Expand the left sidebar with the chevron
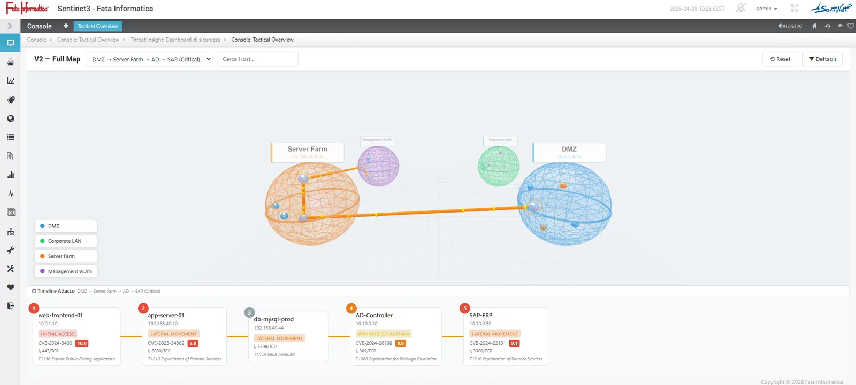The image size is (856, 385). 10,26
